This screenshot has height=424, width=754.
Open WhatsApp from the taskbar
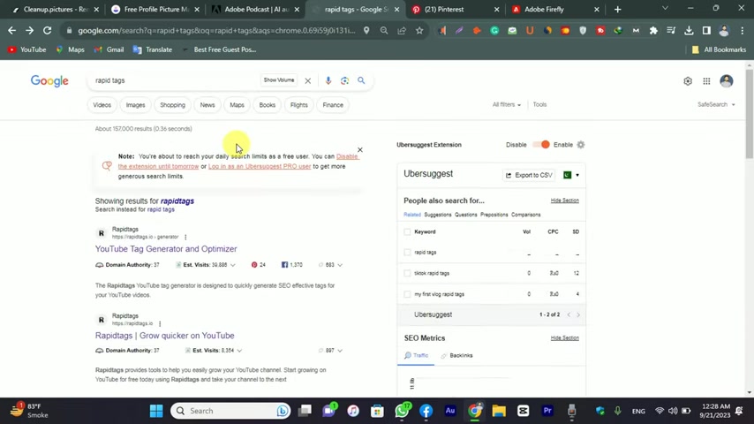402,411
